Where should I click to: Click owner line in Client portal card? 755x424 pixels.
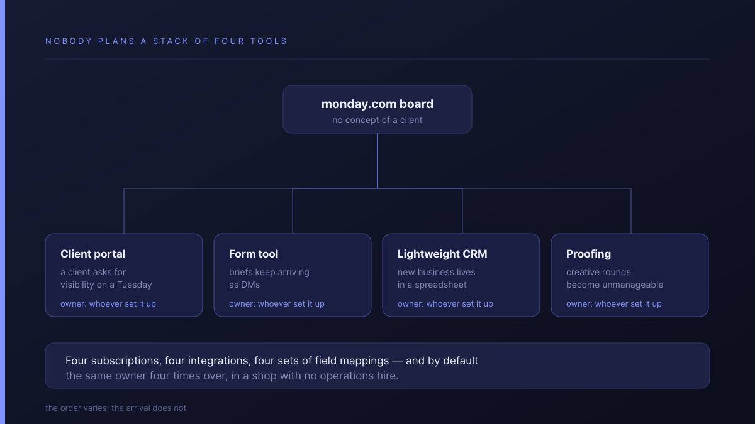point(108,304)
